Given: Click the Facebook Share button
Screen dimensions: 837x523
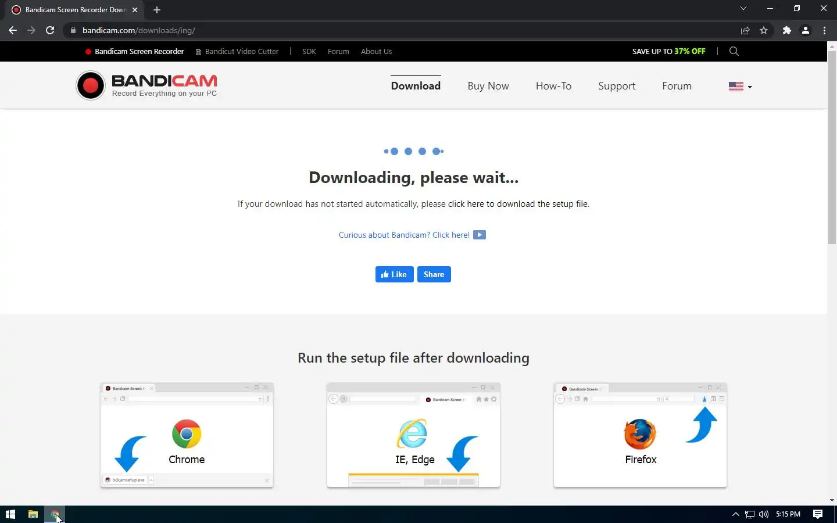Looking at the screenshot, I should point(434,274).
